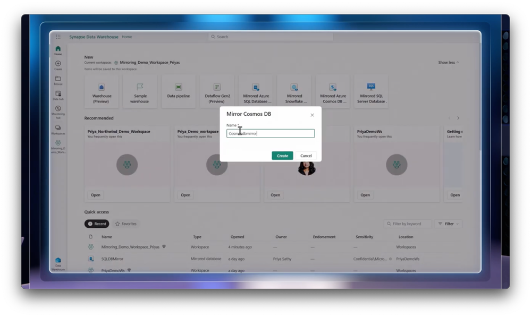The image size is (531, 317).
Task: Select the Sample warehouse tile
Action: pos(140,92)
